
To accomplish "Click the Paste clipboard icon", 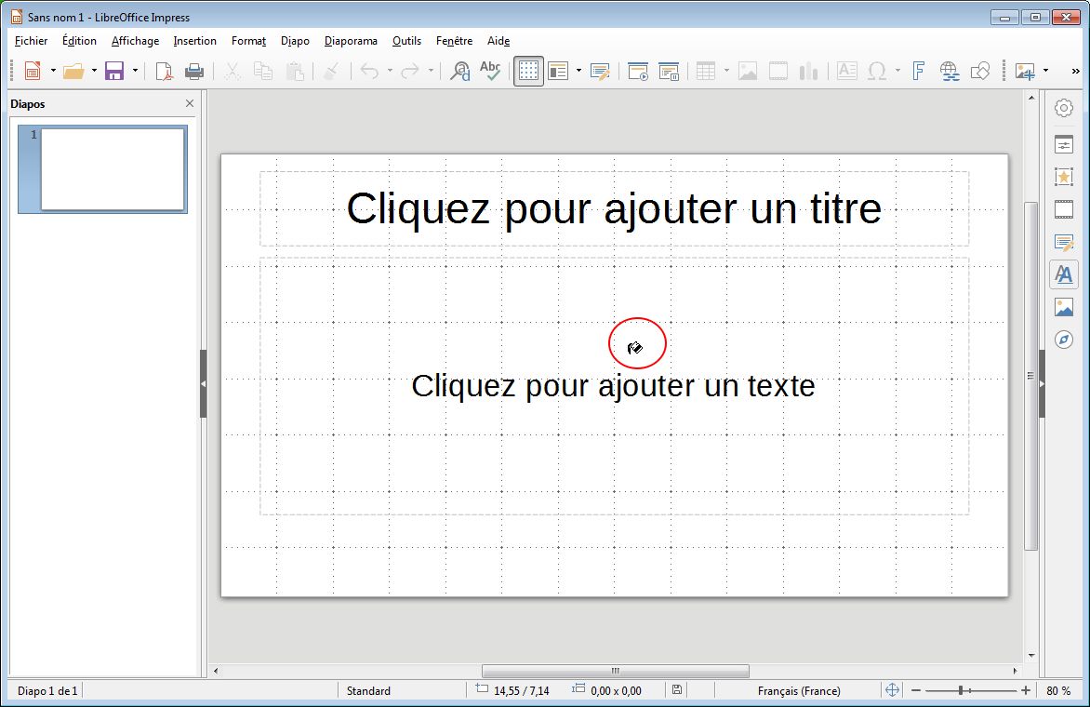I will point(295,71).
